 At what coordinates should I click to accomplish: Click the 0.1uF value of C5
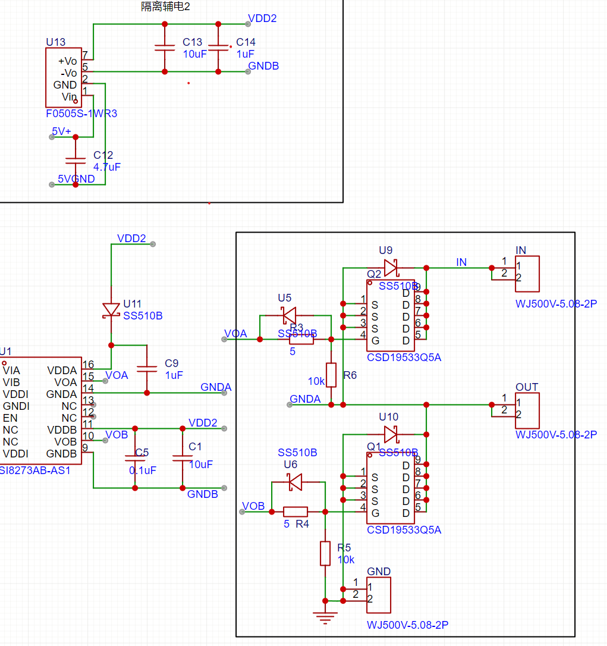(143, 471)
